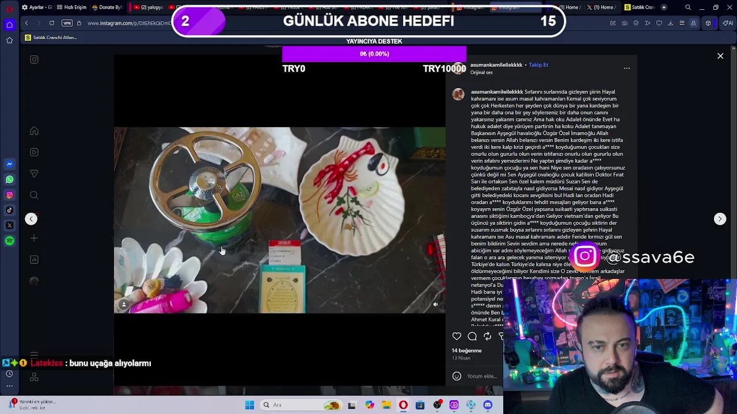Search open tabs with the magnifier
737x414 pixels.
[688, 7]
